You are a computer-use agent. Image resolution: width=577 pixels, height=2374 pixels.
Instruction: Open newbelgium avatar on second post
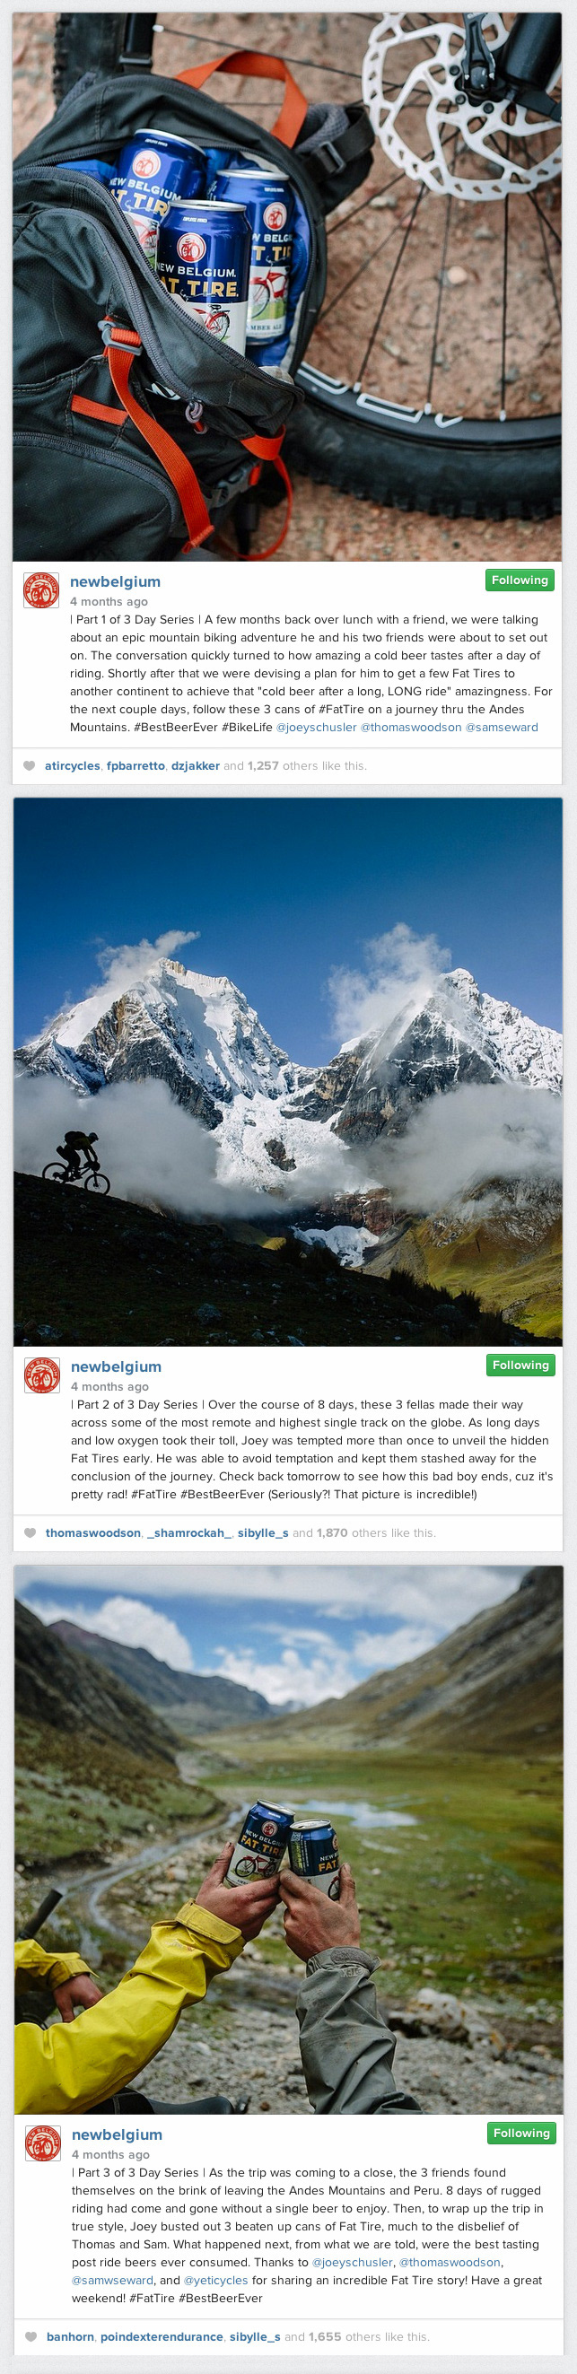click(41, 1375)
